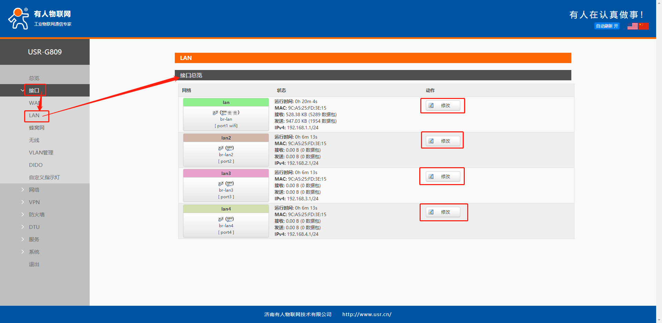662x323 pixels.
Task: Click the edit pencil icon for lan
Action: click(431, 105)
